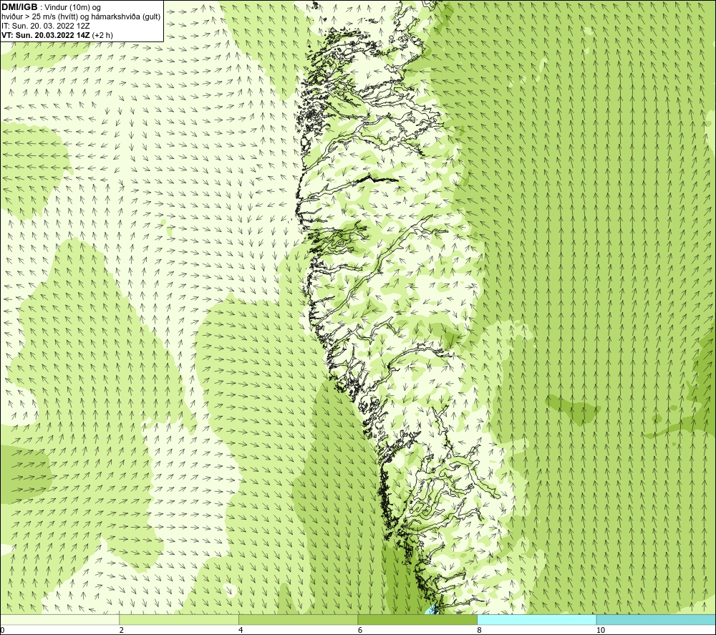The width and height of the screenshot is (716, 635).
Task: Click the teal swatch above 10 m/s
Action: pyautogui.click(x=656, y=619)
